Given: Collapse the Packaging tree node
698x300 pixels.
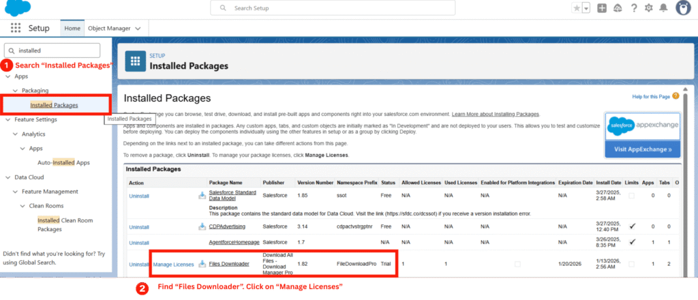Looking at the screenshot, I should (15, 91).
